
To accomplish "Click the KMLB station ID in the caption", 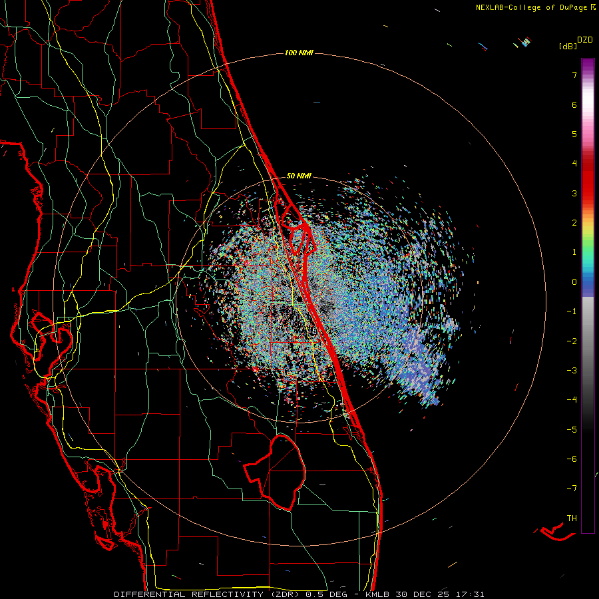I will click(x=379, y=594).
